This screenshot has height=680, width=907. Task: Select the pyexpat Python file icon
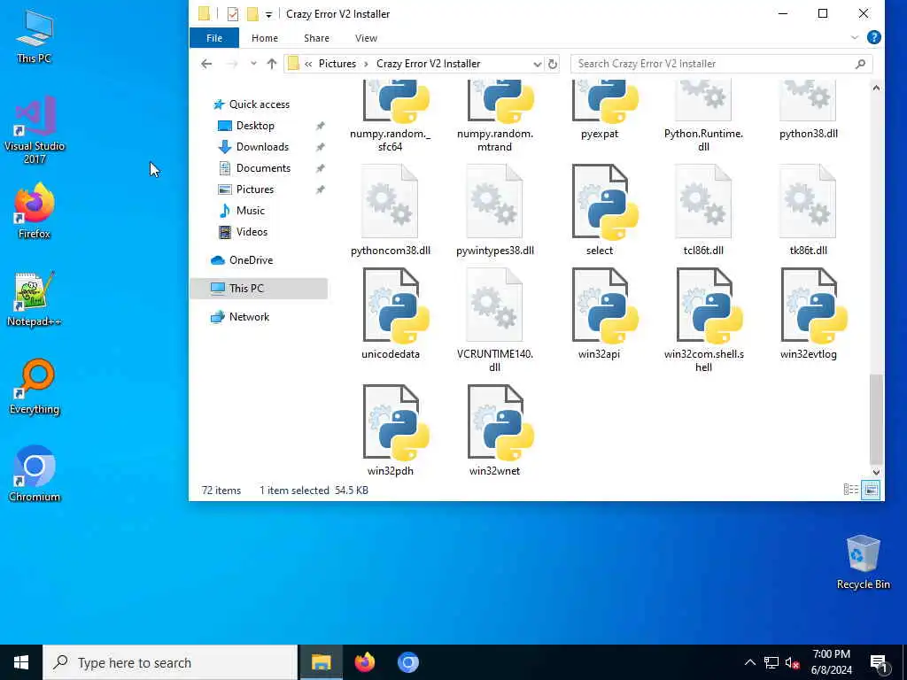(605, 102)
